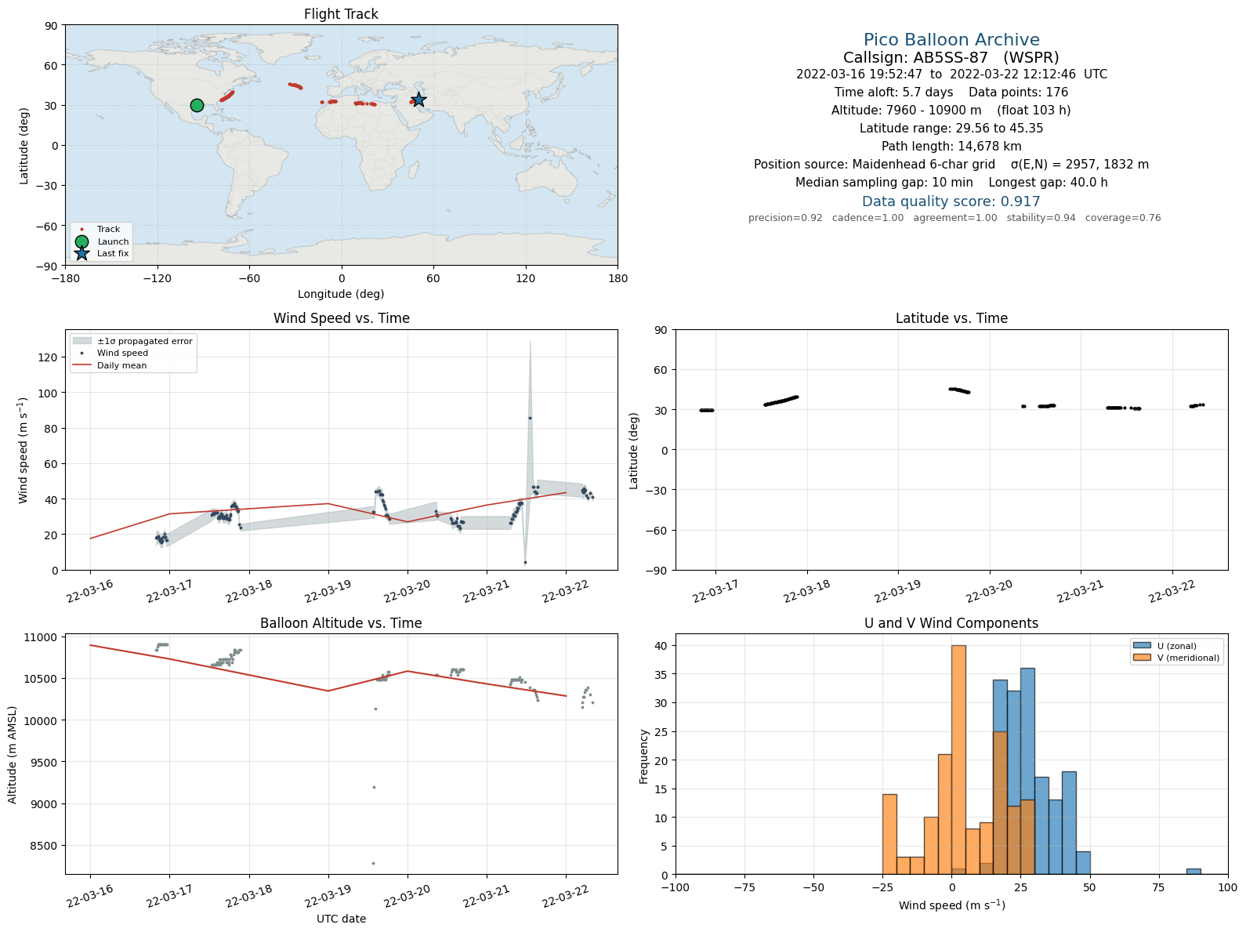Image resolution: width=1246 pixels, height=932 pixels.
Task: Click the ±1σ propagated error legend swatch
Action: coord(81,341)
